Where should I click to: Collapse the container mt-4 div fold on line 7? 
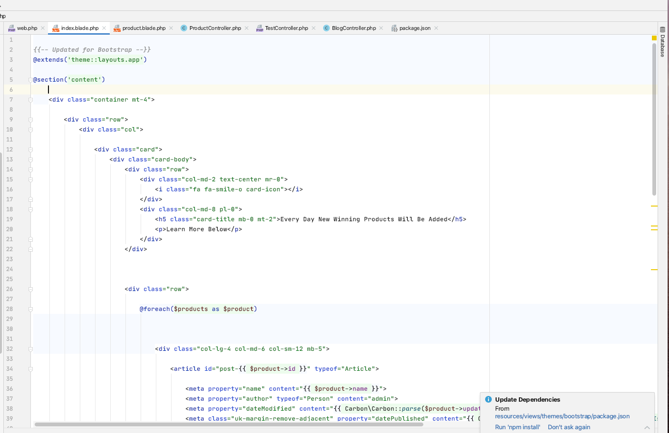coord(30,100)
